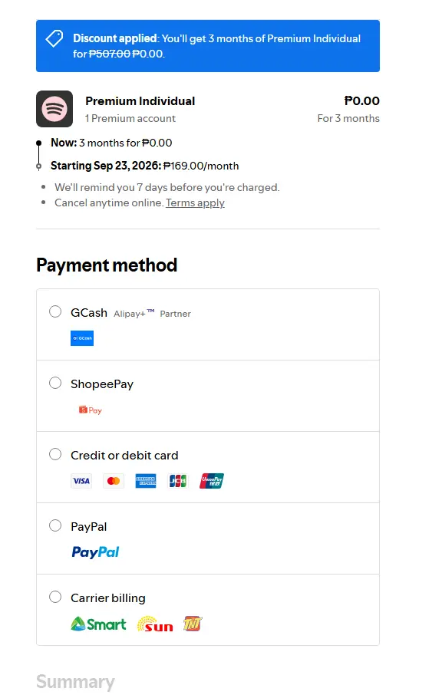Click the JCB card logo
This screenshot has height=698, width=442.
point(178,481)
